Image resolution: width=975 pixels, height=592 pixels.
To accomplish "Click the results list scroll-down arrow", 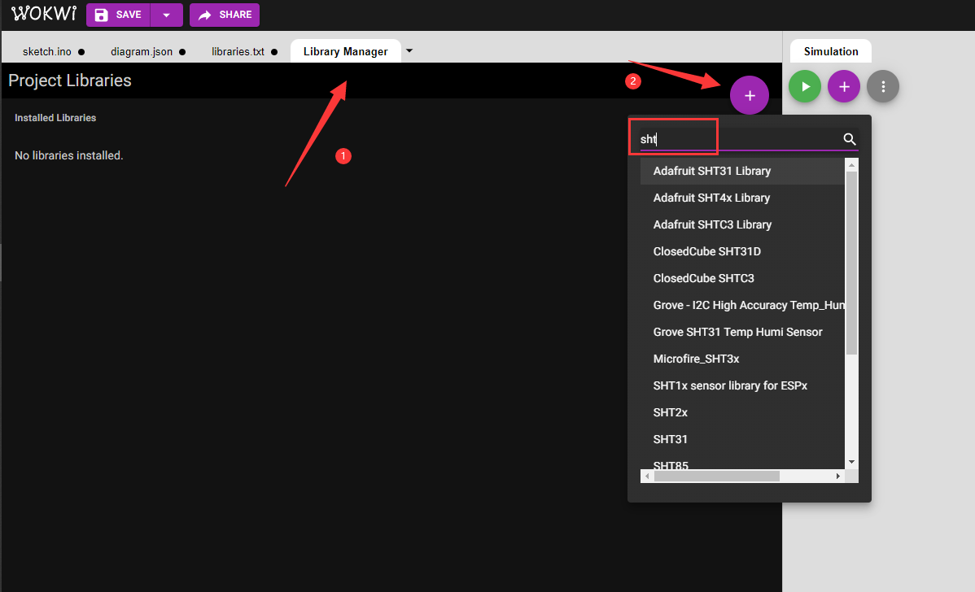I will 852,462.
